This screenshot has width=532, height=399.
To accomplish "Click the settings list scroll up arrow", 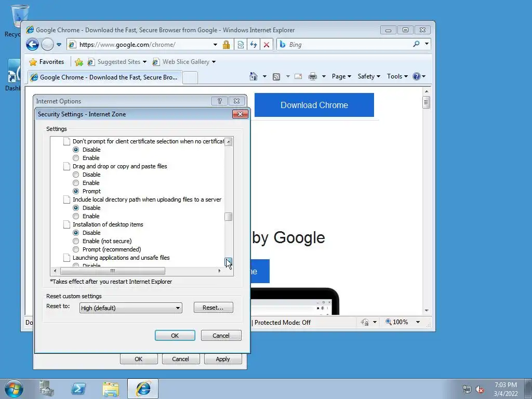I will (x=229, y=141).
